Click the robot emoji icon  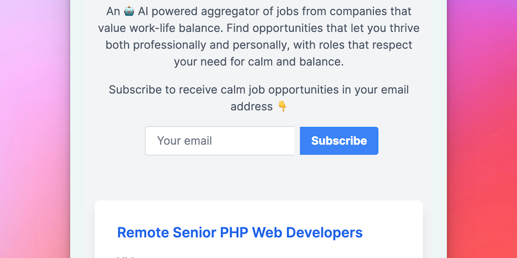click(129, 11)
